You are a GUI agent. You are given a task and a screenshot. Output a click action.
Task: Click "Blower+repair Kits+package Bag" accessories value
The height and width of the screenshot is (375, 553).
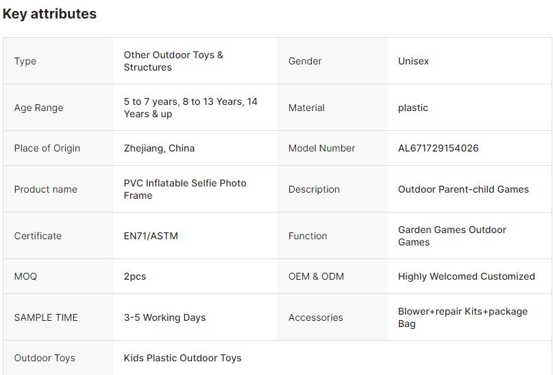pos(463,317)
